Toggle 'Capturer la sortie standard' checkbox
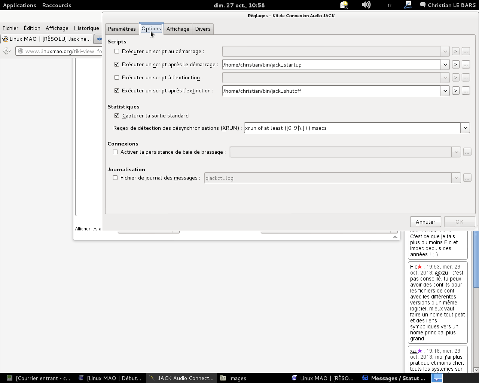The height and width of the screenshot is (383, 479). pyautogui.click(x=117, y=116)
